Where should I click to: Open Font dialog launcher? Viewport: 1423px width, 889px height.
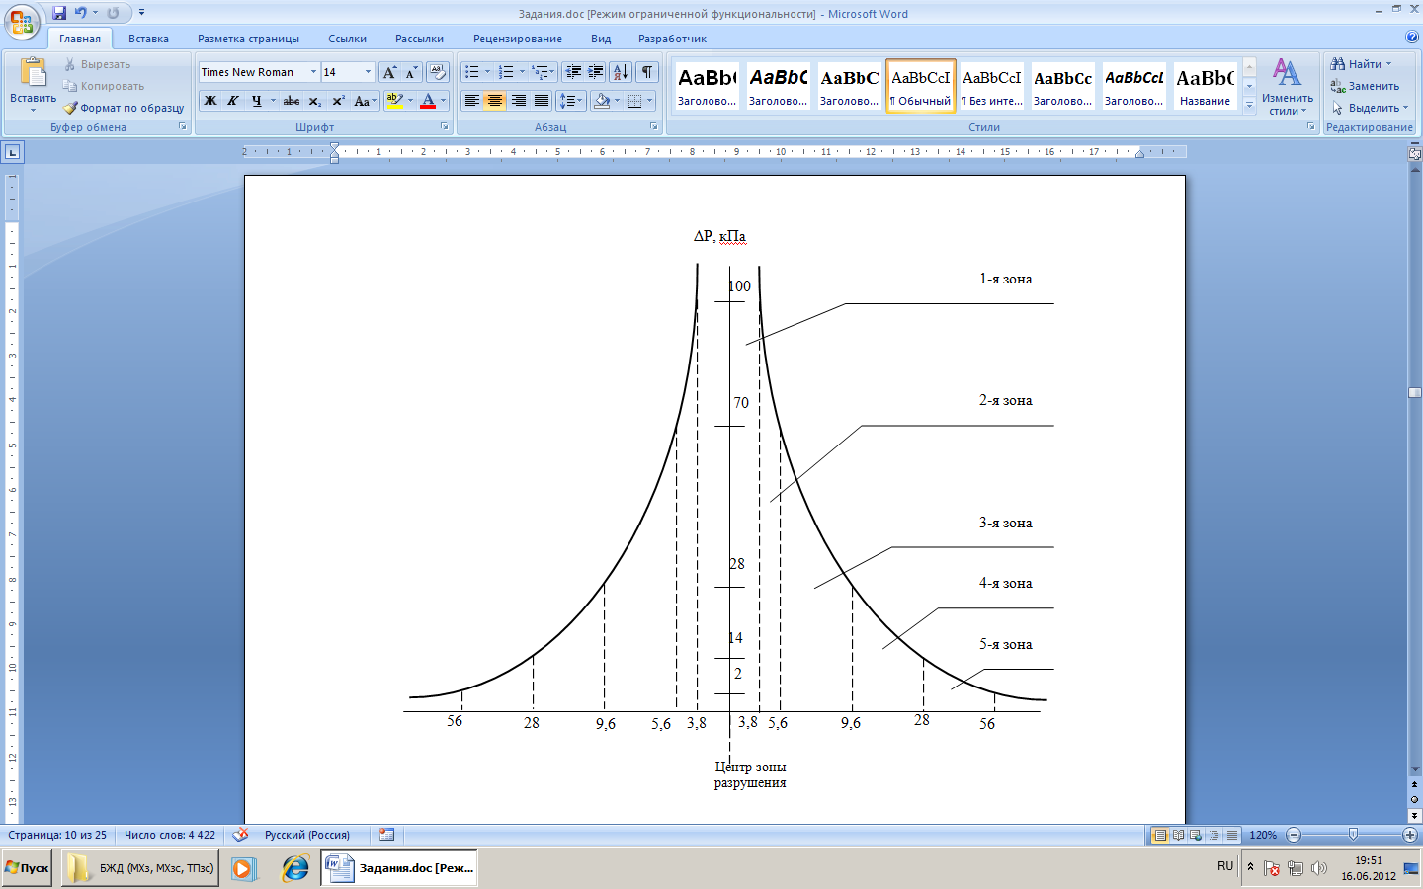pos(444,126)
